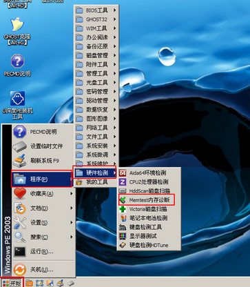Choose 设置(S) from the start menu

click(x=43, y=223)
